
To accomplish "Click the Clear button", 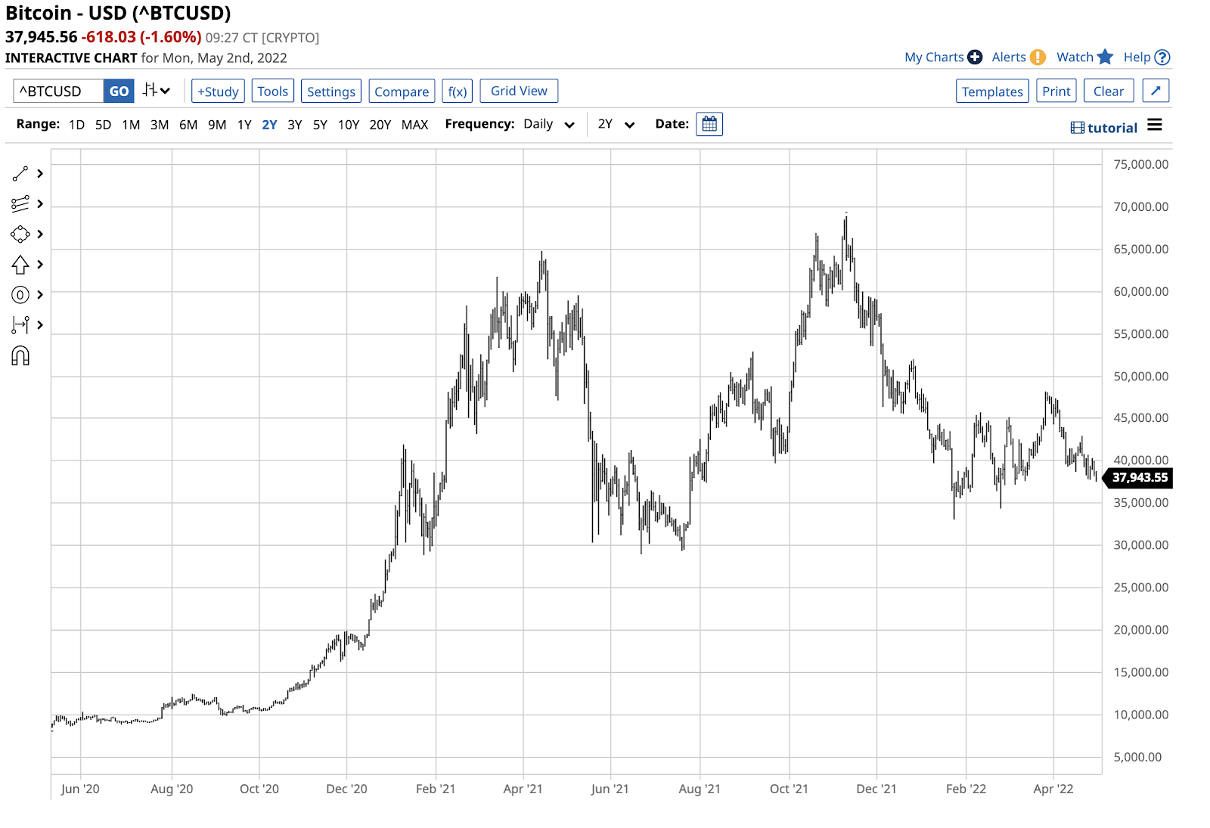I will point(1109,91).
